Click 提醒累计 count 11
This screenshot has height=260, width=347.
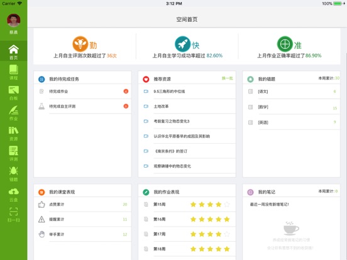click(125, 219)
